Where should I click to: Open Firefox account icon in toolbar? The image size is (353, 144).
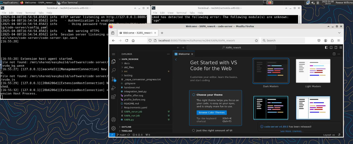[x=326, y=41]
